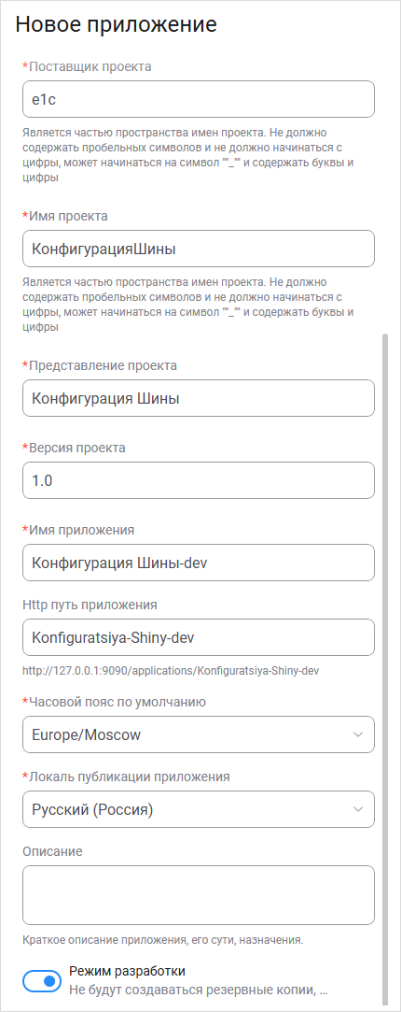The image size is (401, 1012).
Task: Open the Часовой пояс по умолчанию dropdown
Action: pyautogui.click(x=199, y=734)
